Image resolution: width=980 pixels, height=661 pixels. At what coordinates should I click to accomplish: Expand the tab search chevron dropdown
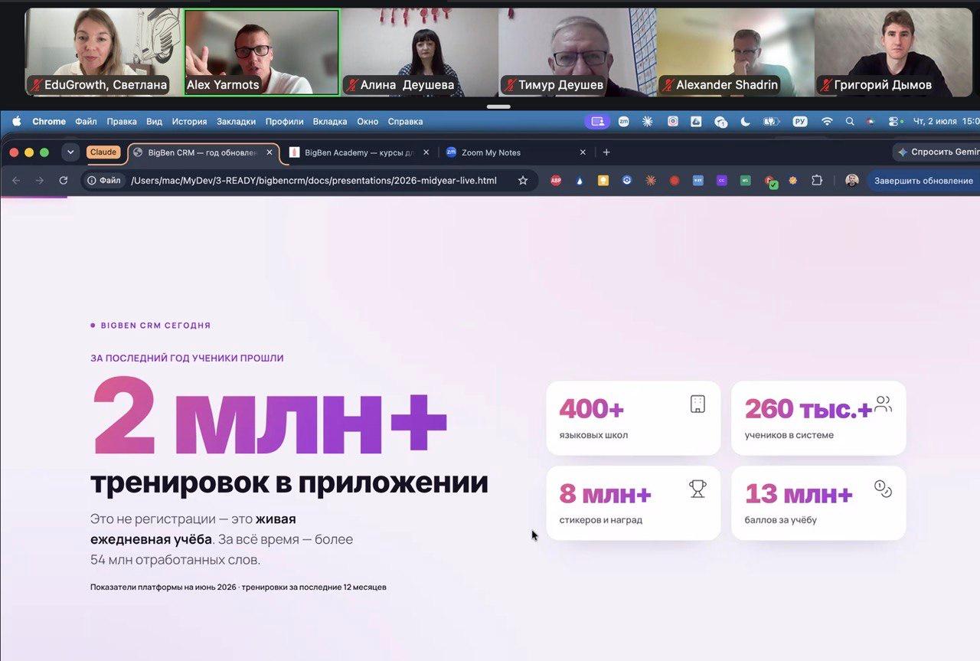tap(70, 152)
